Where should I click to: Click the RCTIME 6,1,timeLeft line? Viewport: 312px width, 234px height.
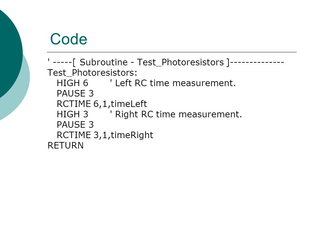pyautogui.click(x=102, y=104)
